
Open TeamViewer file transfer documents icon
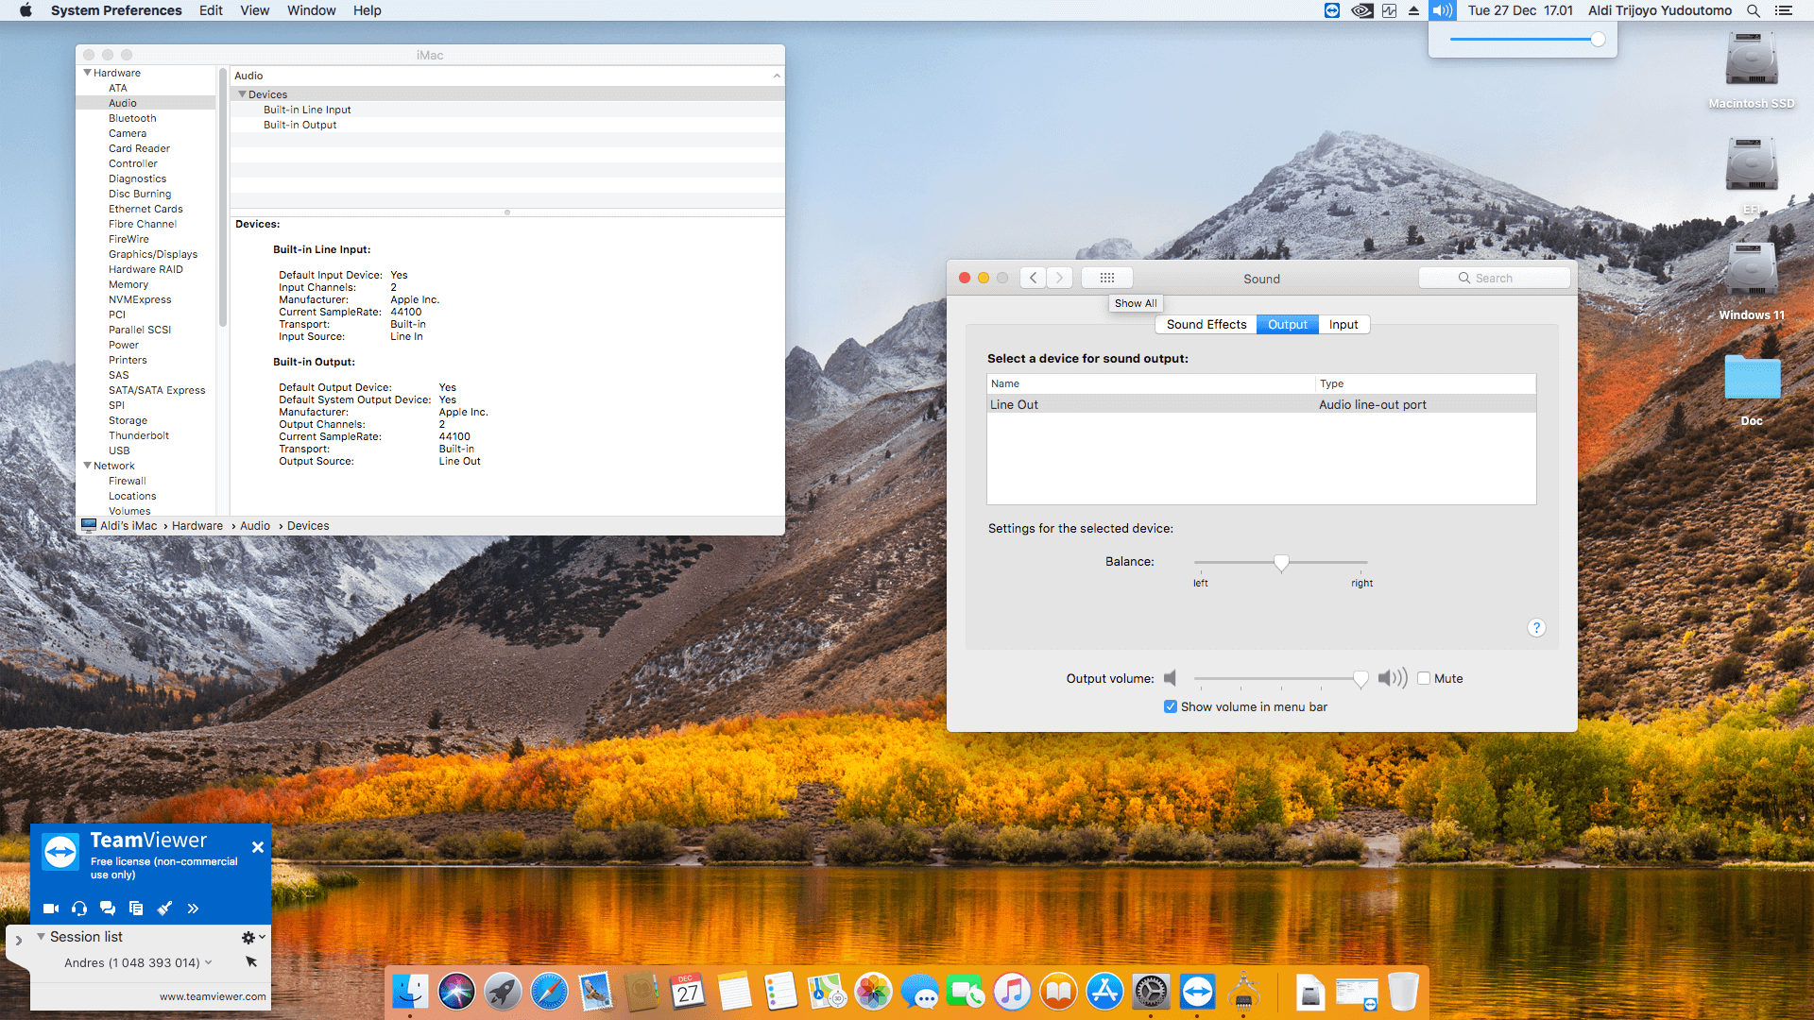pos(136,909)
